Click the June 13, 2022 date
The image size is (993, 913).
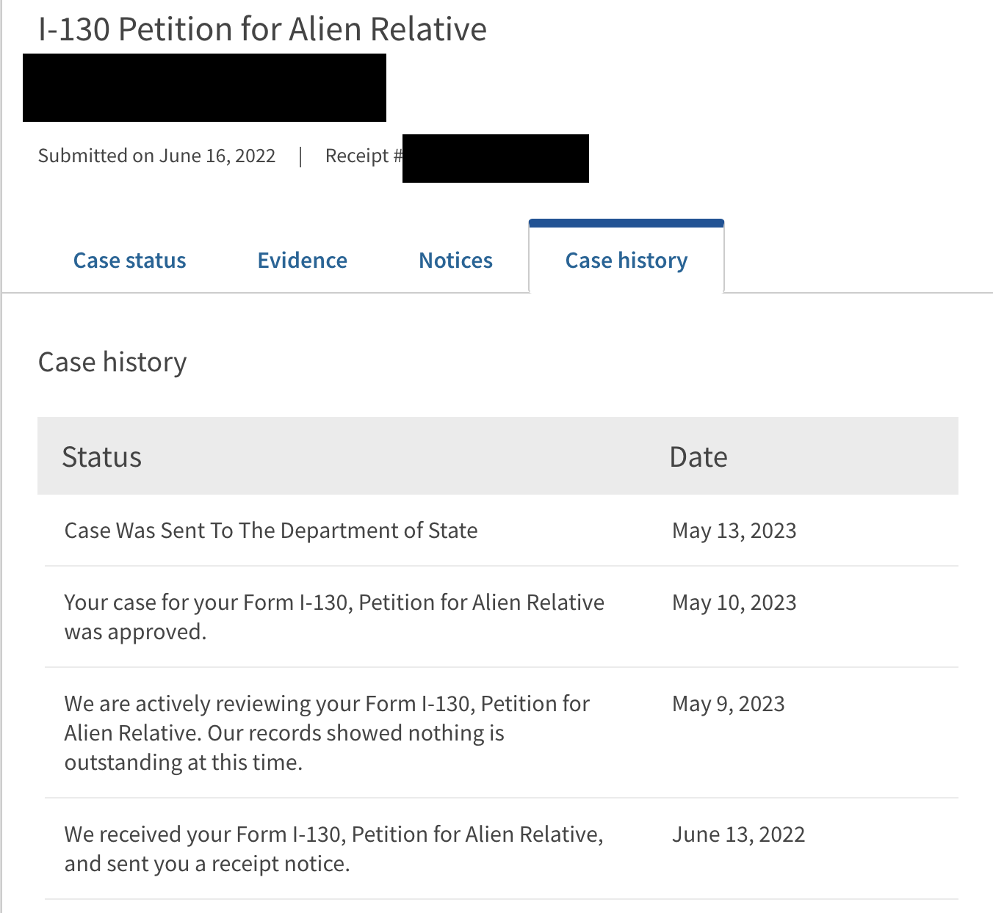pos(738,834)
